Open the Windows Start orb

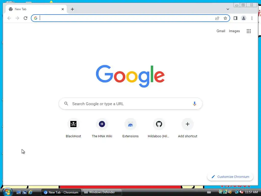[x=7, y=192]
